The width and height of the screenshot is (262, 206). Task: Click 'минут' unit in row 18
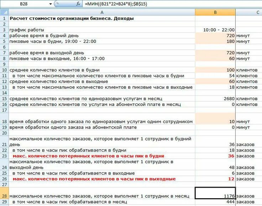243,122
